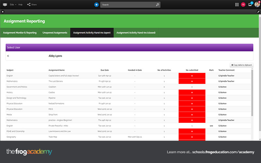Click the 'Media' subject cell

pos(9,115)
